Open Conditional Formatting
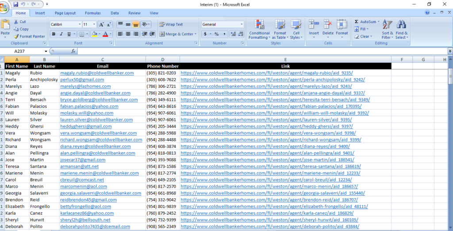The width and height of the screenshot is (453, 231). tap(259, 30)
